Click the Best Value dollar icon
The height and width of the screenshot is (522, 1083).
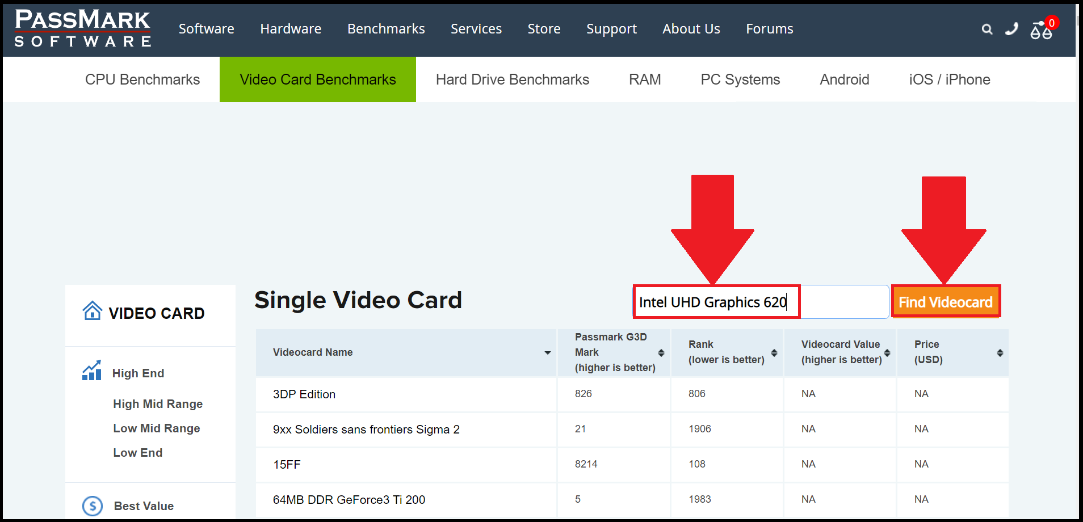click(92, 506)
